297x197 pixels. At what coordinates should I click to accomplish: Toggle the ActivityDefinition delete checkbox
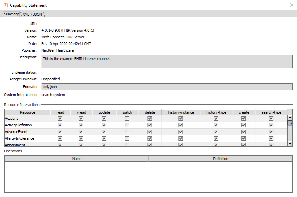149,125
